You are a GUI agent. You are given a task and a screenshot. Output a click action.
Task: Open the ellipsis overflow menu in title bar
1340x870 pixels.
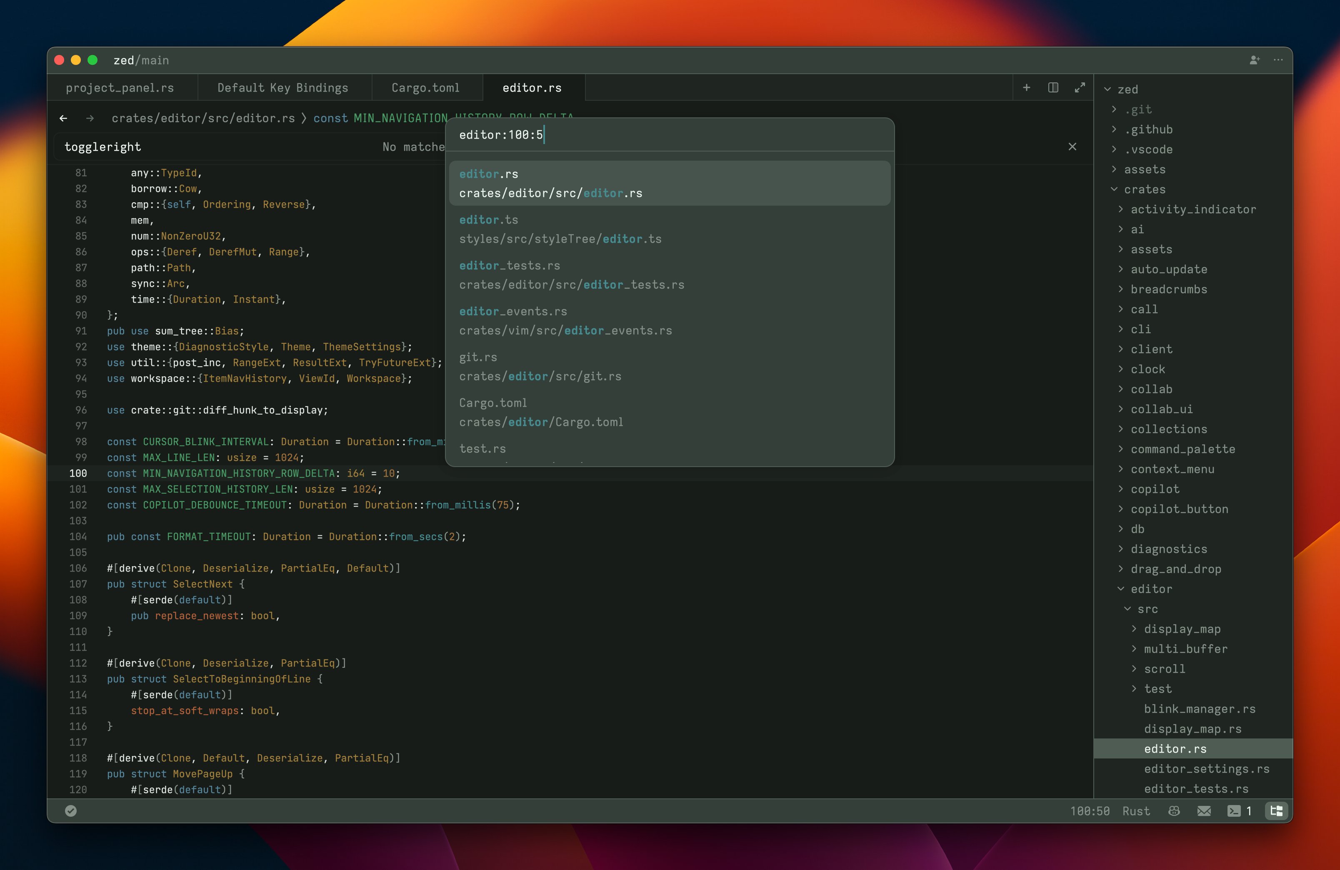tap(1277, 60)
